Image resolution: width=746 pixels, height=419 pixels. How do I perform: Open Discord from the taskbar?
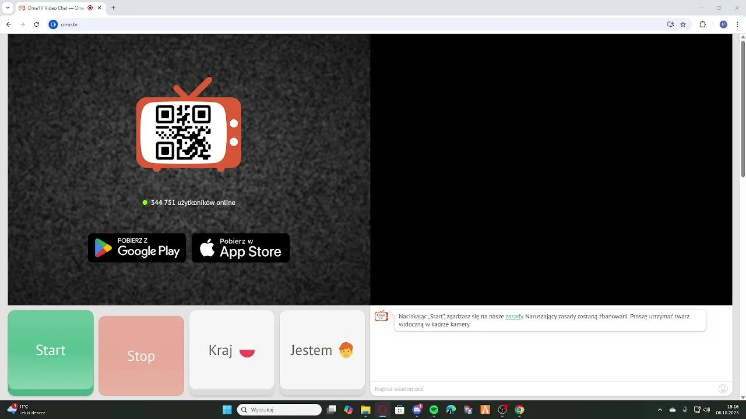[417, 410]
